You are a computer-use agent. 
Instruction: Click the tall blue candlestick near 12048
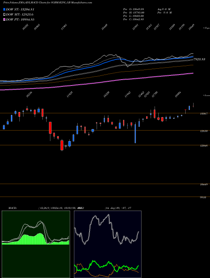tap(135, 134)
